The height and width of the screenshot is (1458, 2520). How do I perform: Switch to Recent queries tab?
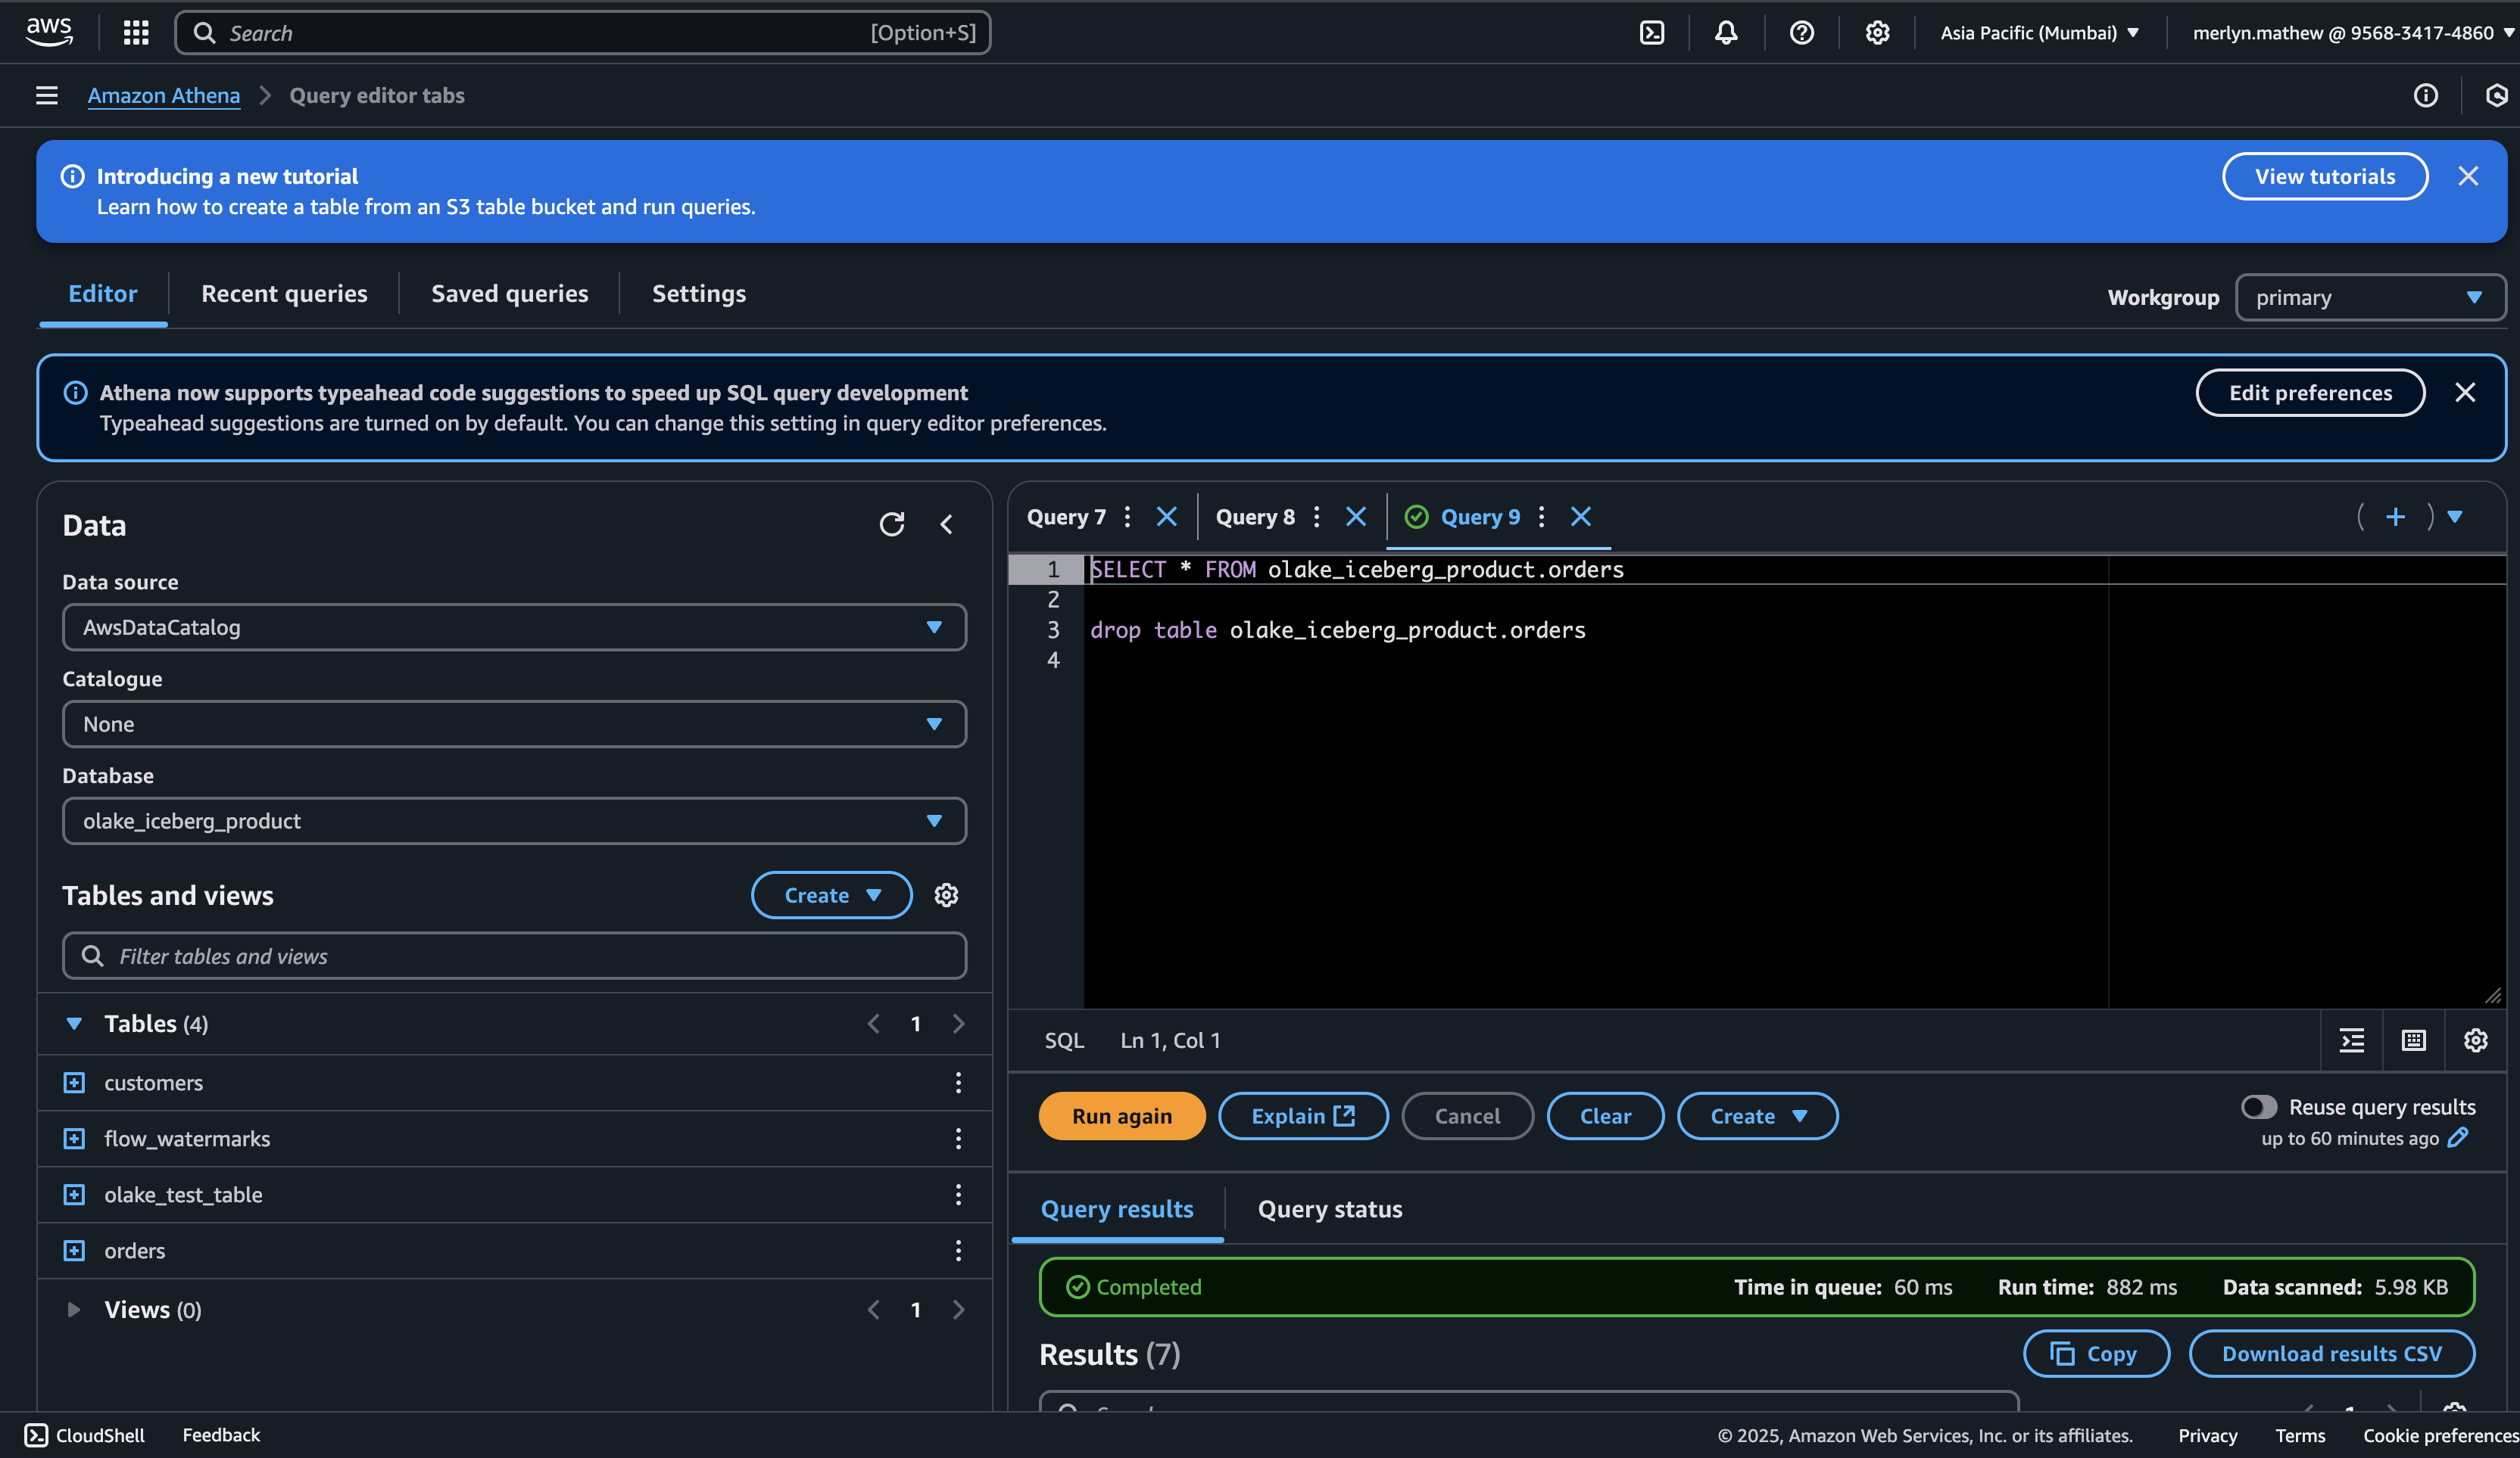click(x=284, y=294)
